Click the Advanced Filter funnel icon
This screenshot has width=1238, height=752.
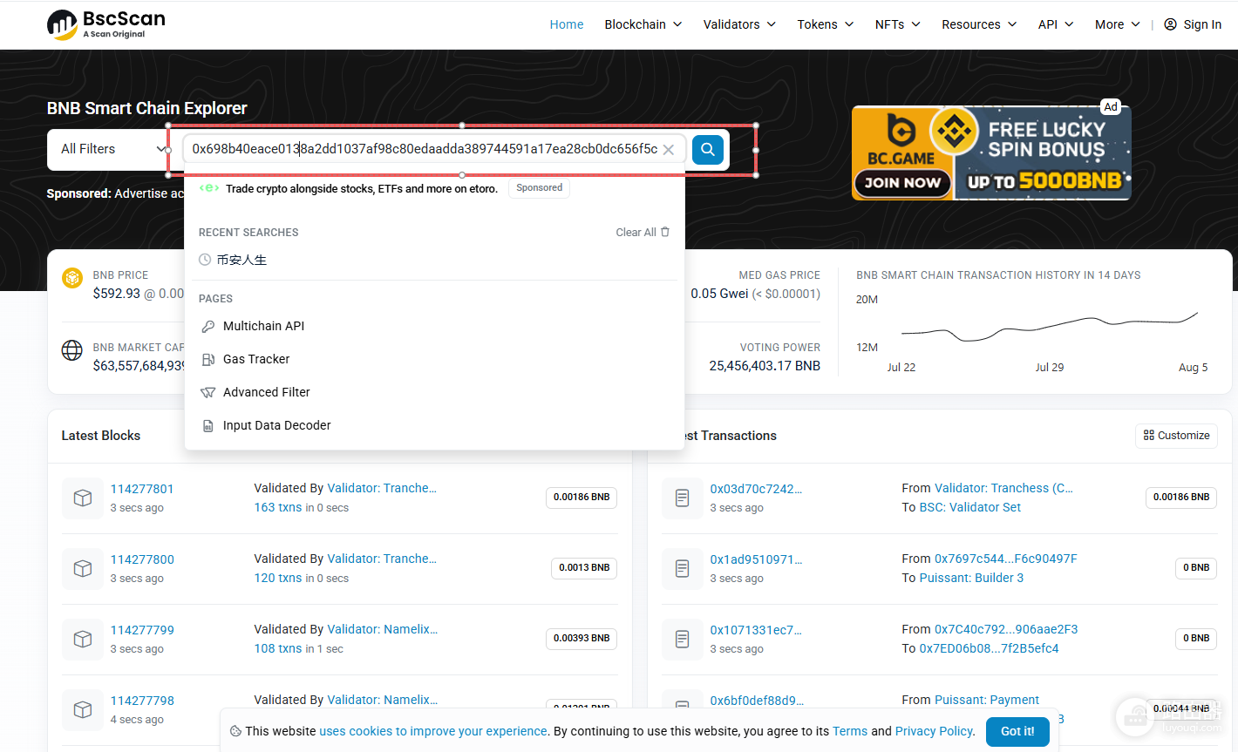[x=207, y=393]
